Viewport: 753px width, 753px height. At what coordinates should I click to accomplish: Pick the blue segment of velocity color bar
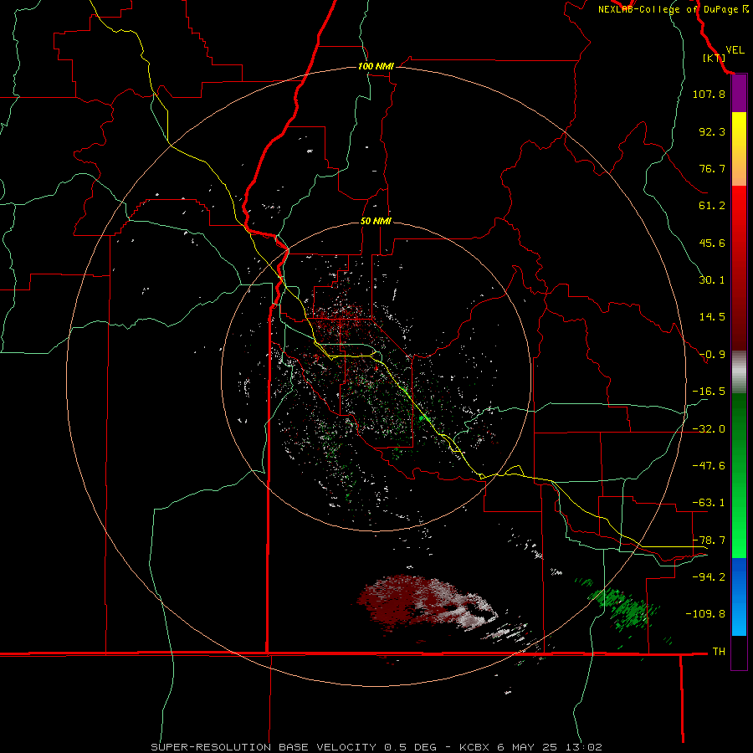pyautogui.click(x=739, y=597)
